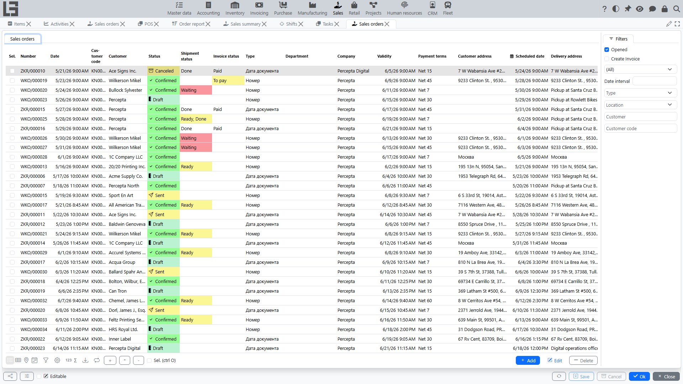Screen dimensions: 683x384
Task: Switch to the Shifts tab
Action: (x=288, y=24)
